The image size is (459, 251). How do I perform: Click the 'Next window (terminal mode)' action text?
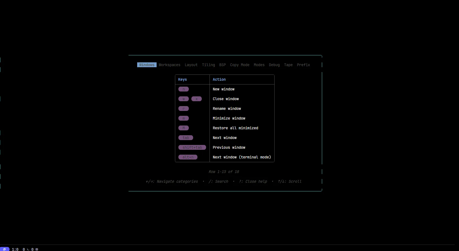(242, 157)
